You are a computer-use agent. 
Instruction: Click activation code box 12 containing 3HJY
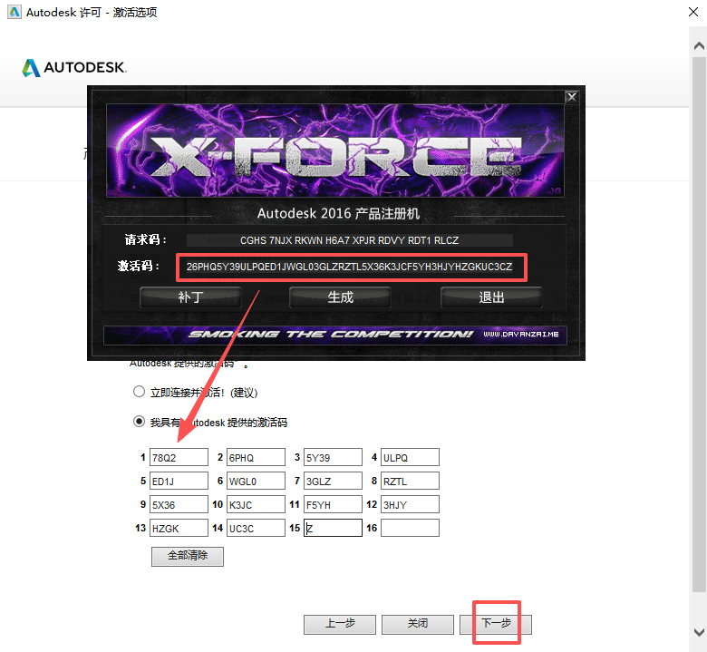coord(410,504)
